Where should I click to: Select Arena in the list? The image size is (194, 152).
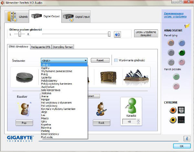pos(64,96)
